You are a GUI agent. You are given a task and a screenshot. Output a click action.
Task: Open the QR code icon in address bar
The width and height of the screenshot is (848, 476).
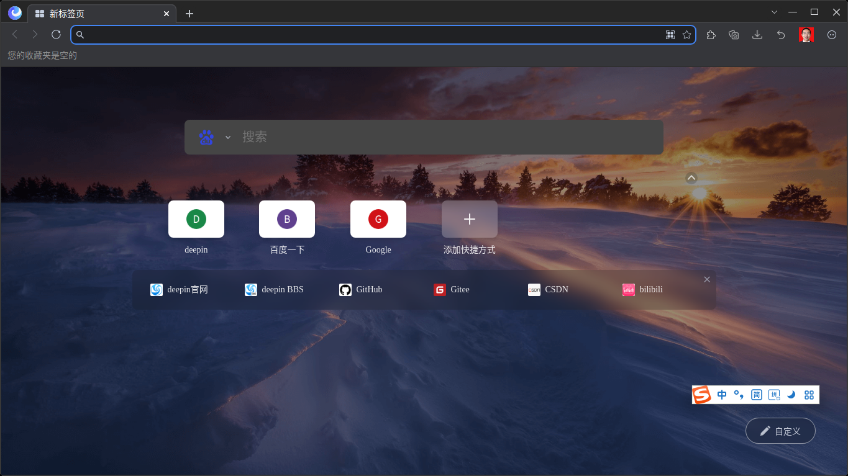pos(670,35)
